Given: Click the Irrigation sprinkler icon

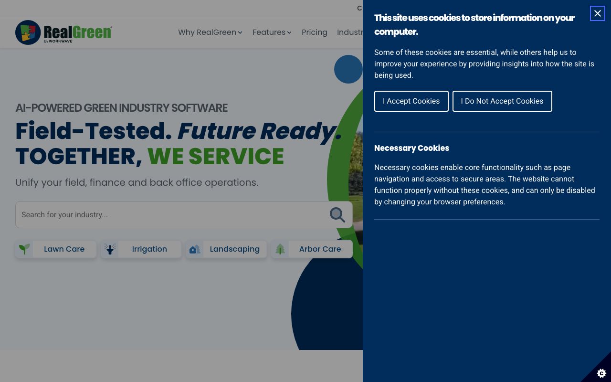Looking at the screenshot, I should coord(110,249).
